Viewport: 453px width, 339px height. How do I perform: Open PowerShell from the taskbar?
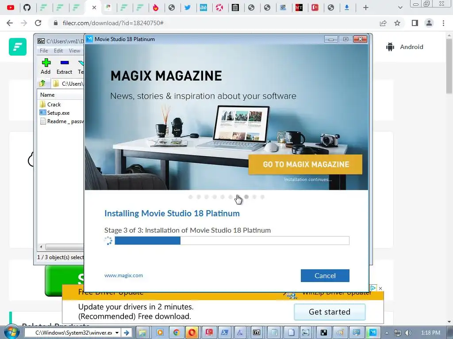click(x=224, y=333)
